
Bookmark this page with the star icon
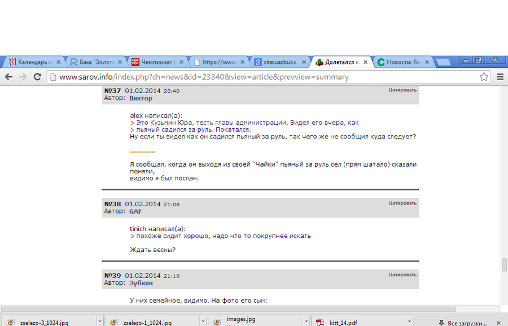pyautogui.click(x=484, y=77)
